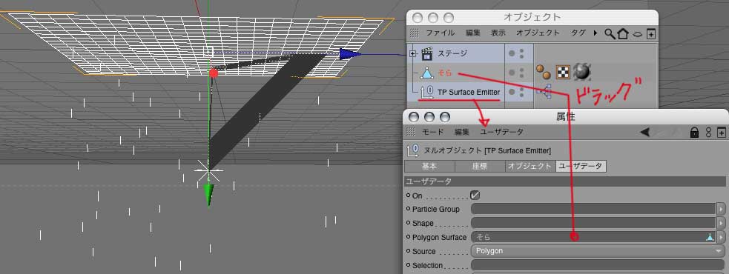729x274 pixels.
Task: Click the Shape link field
Action: pos(593,223)
